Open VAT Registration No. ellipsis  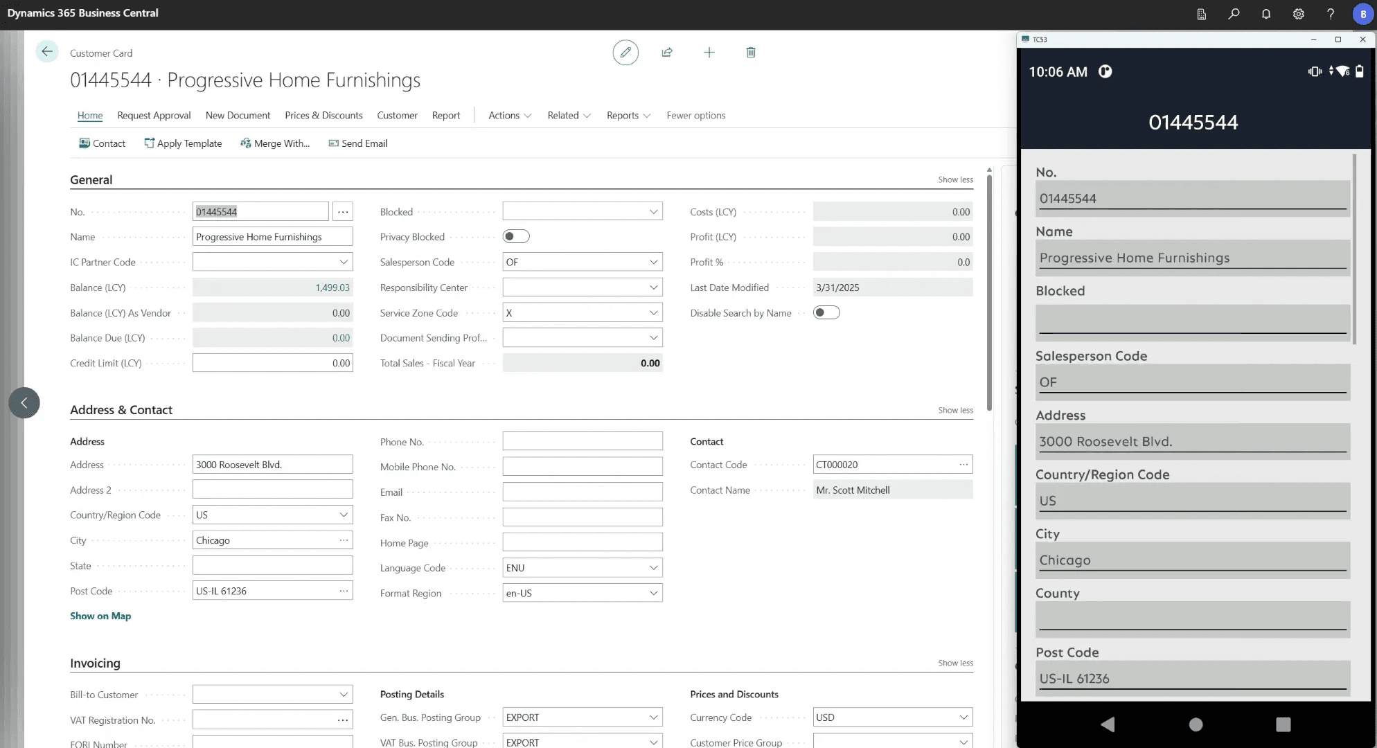tap(343, 720)
